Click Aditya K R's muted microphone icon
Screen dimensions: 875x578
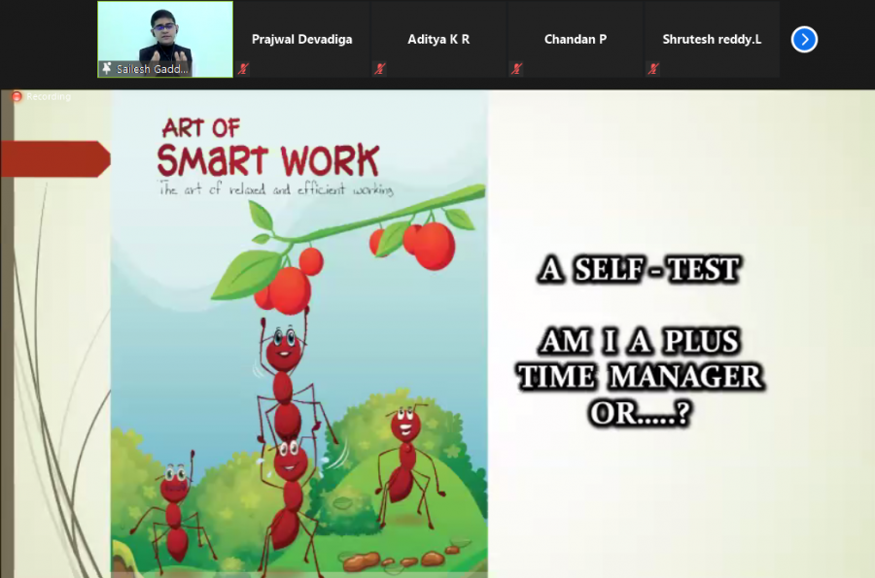click(x=380, y=69)
